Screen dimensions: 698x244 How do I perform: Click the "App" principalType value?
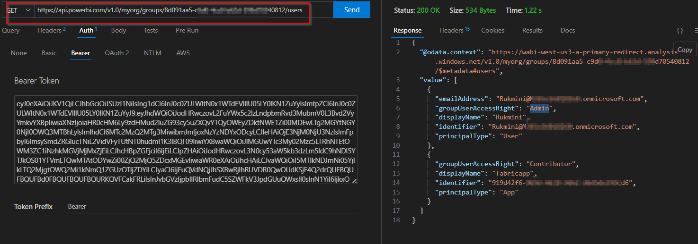(x=509, y=192)
